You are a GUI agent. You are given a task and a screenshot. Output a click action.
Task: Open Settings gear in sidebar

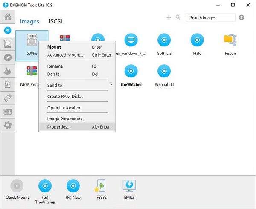(8, 125)
